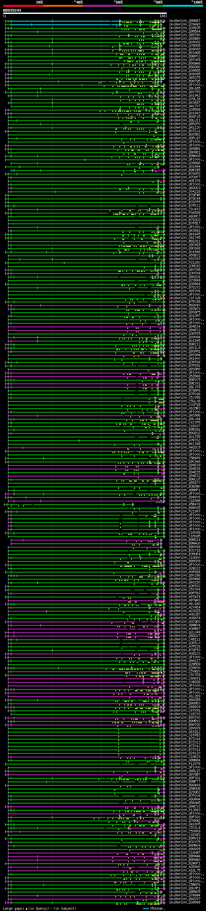Select the BB935243 query identifier
The height and width of the screenshot is (911, 206).
tap(12, 11)
